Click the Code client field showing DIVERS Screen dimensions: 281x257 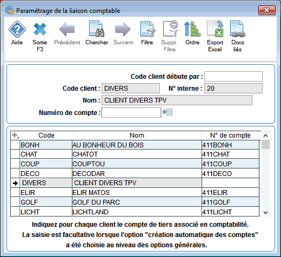coord(131,89)
